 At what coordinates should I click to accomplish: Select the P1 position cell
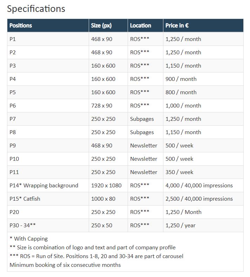click(x=13, y=39)
